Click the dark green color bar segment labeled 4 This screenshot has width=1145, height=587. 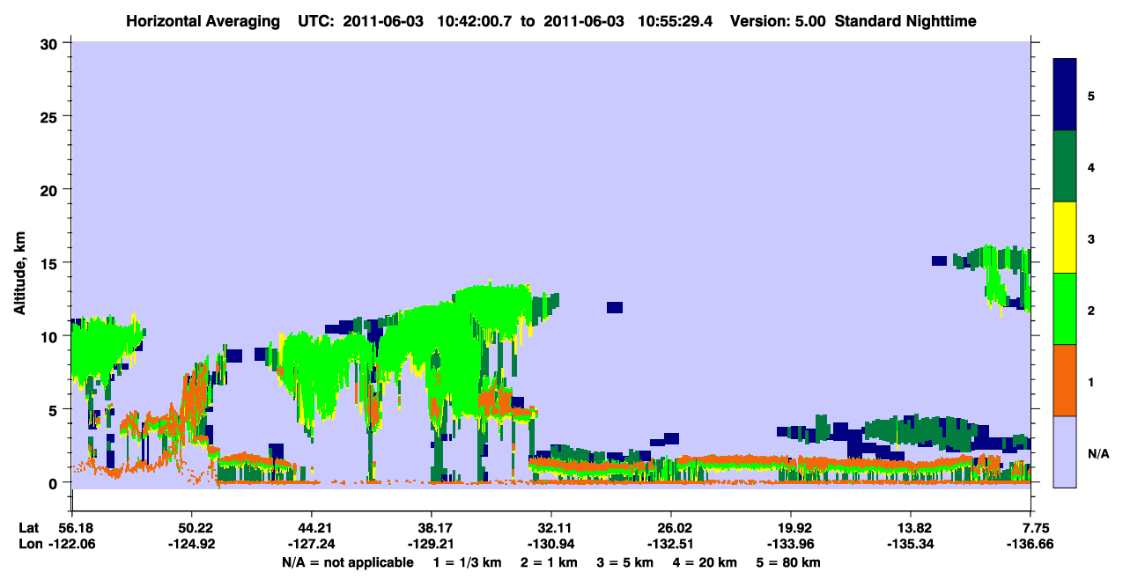click(x=1065, y=166)
